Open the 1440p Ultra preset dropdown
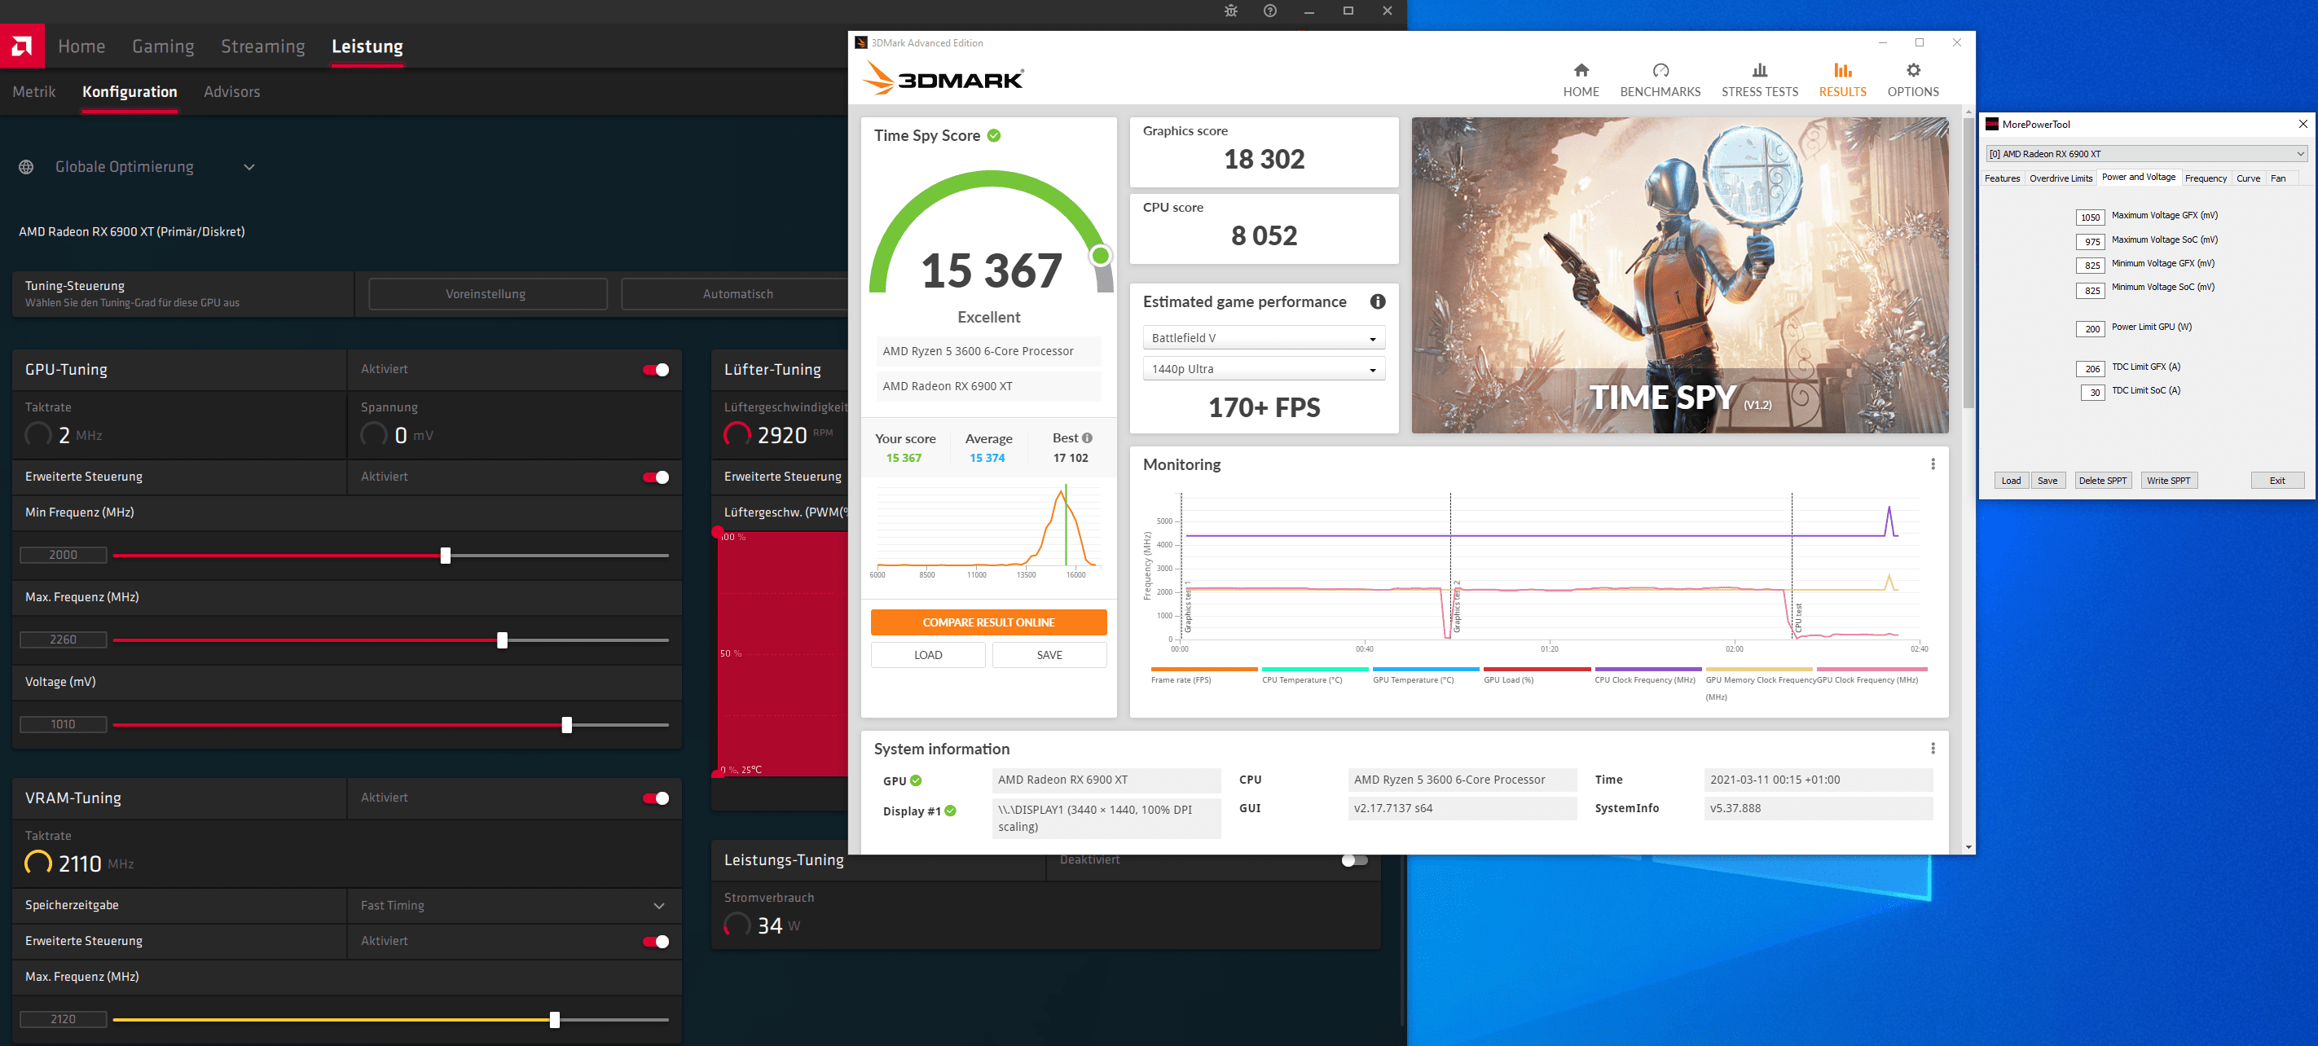 [1264, 369]
